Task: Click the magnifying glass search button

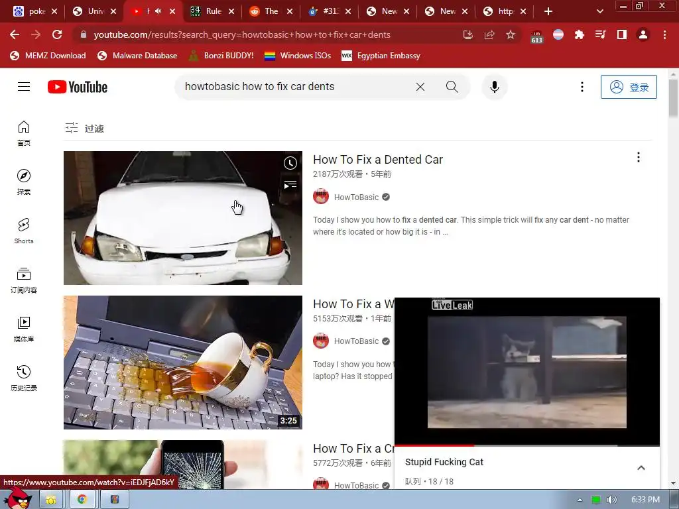Action: click(452, 87)
